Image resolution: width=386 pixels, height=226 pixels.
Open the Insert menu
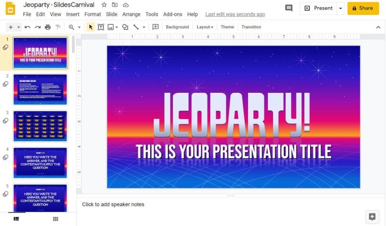[x=73, y=14]
